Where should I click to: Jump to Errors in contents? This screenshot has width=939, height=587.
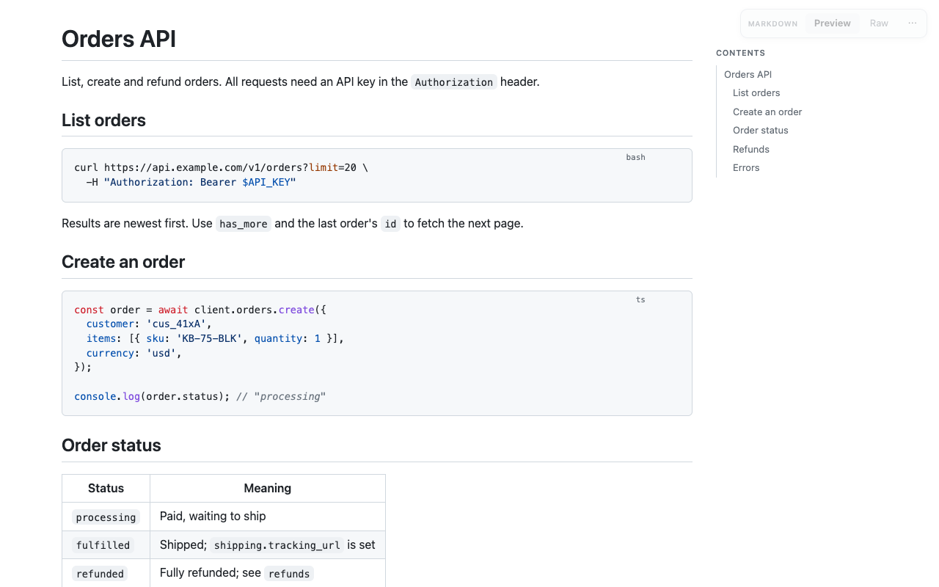[x=746, y=168]
